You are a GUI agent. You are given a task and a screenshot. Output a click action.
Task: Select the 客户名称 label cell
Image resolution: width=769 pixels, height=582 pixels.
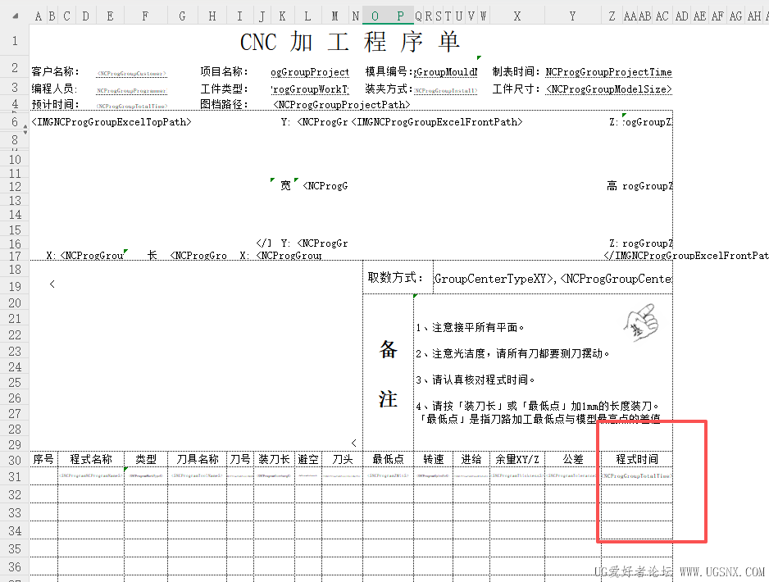pos(56,72)
